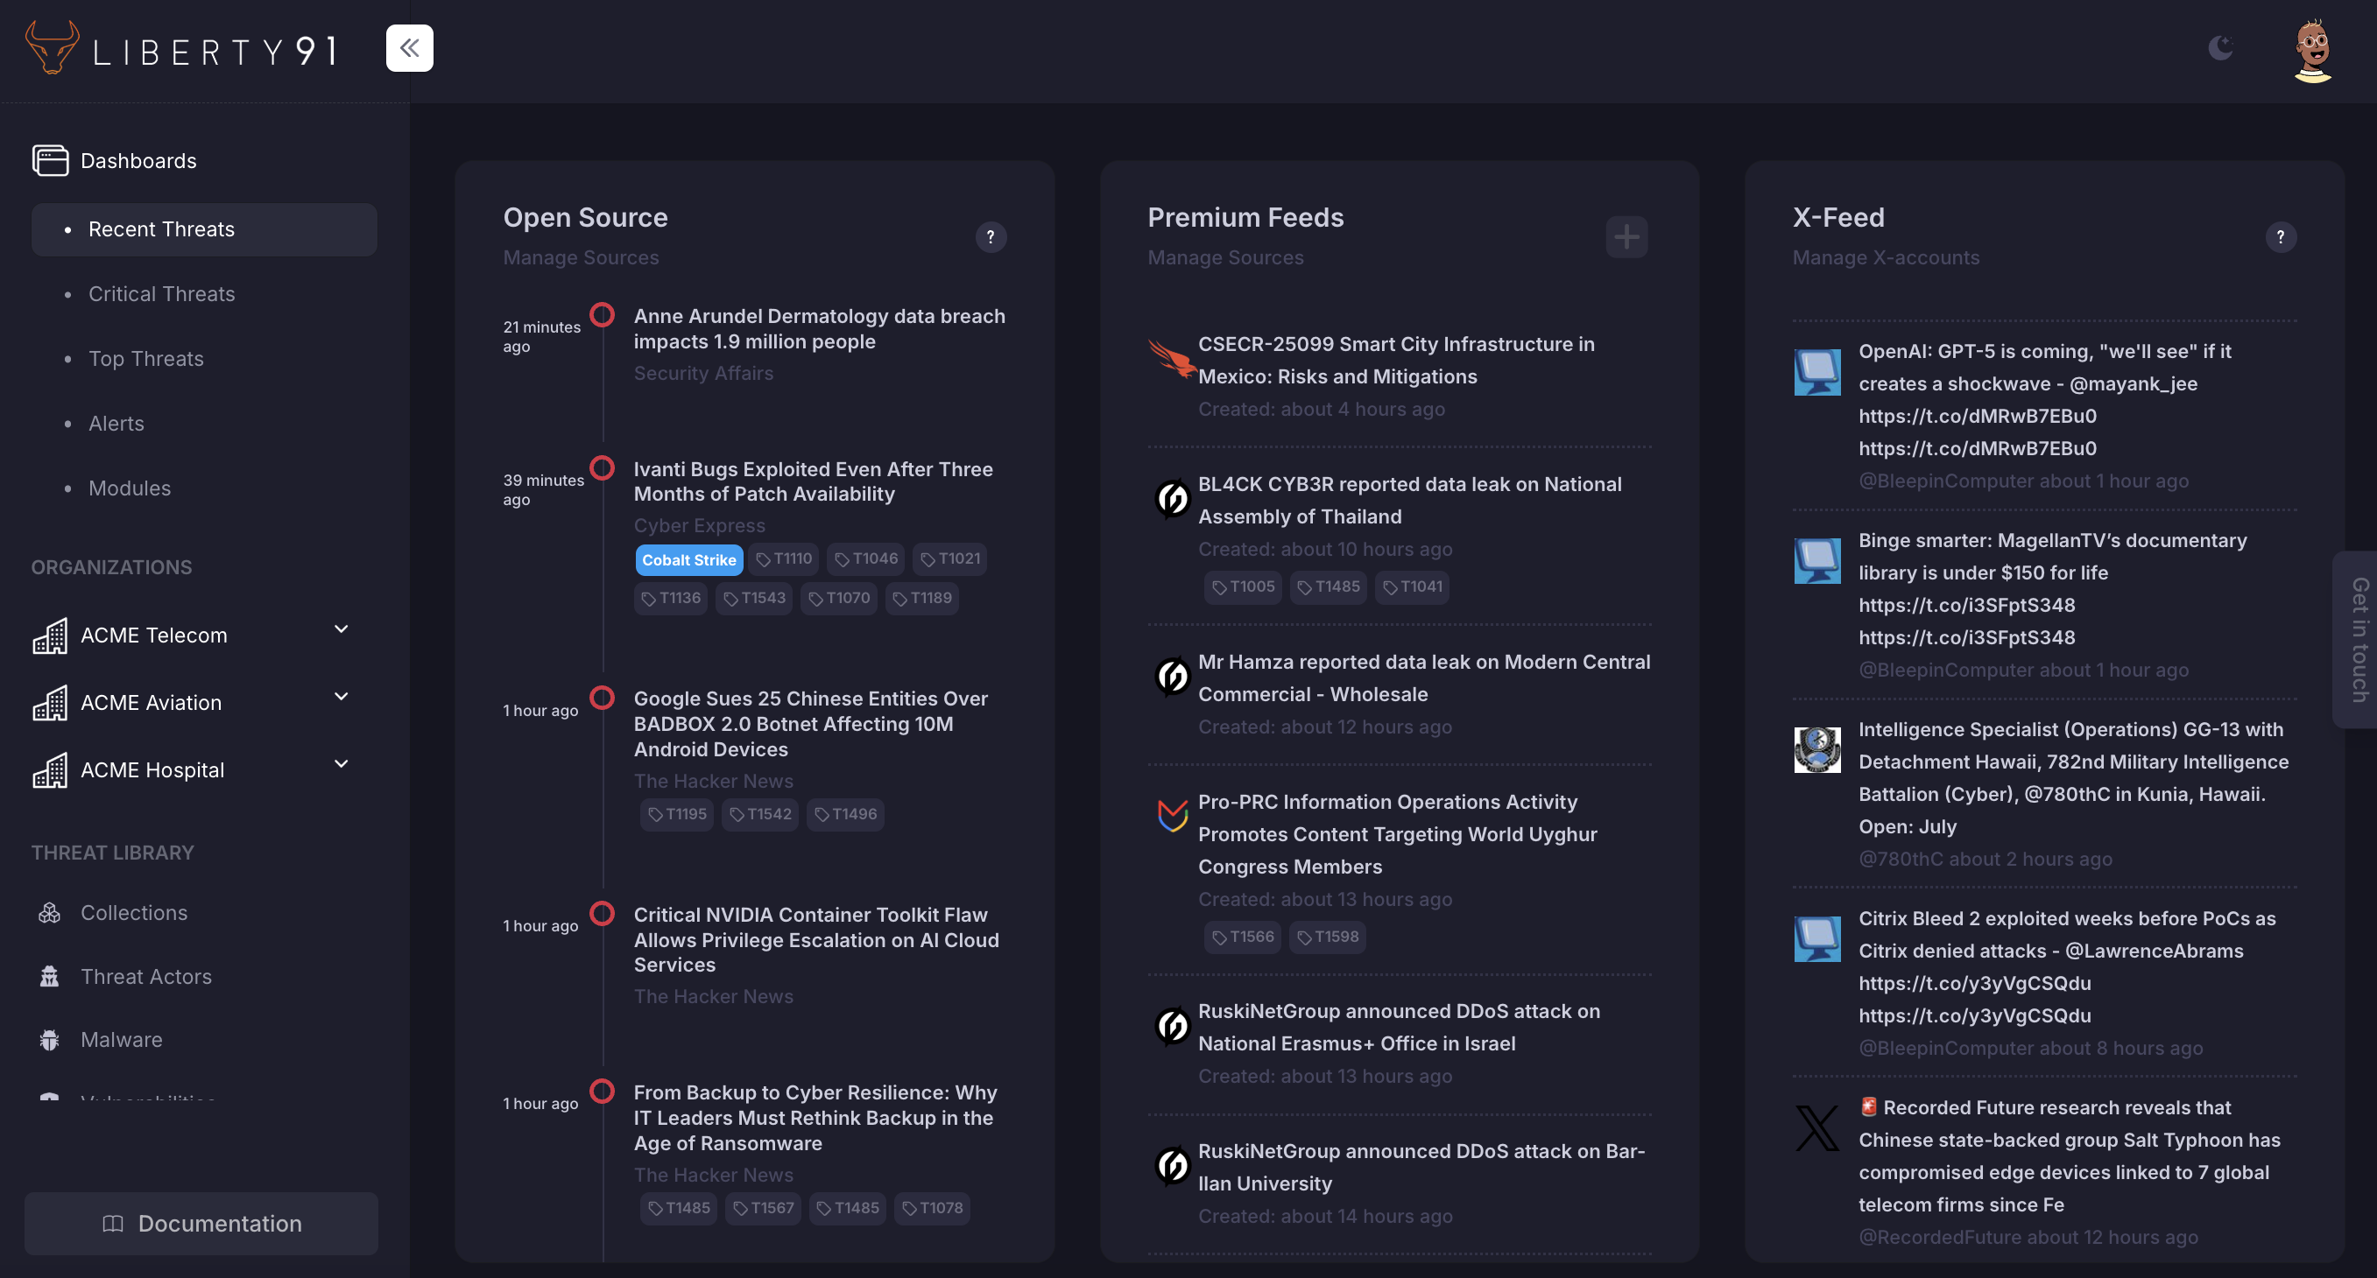
Task: Click Manage Sources under Premium Feeds
Action: coord(1225,257)
